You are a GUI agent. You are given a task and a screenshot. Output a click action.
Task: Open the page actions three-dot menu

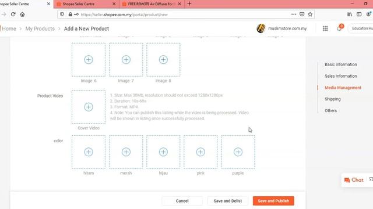(294, 14)
